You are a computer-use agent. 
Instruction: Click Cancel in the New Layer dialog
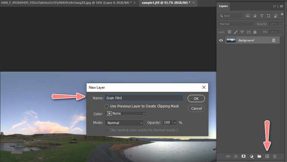point(196,108)
